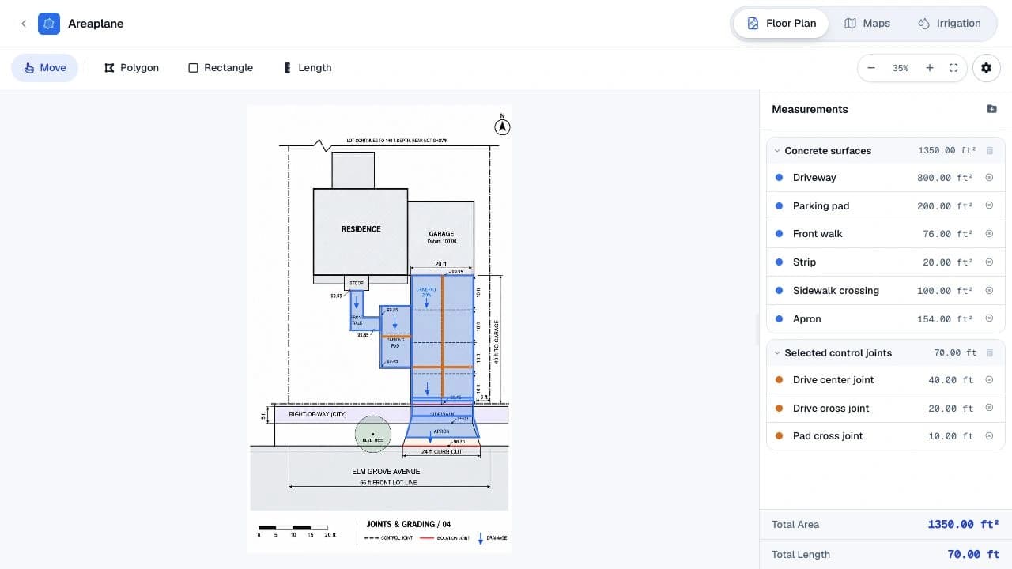The width and height of the screenshot is (1012, 569).
Task: Remove the Sidewalk crossing measurement
Action: pos(989,290)
